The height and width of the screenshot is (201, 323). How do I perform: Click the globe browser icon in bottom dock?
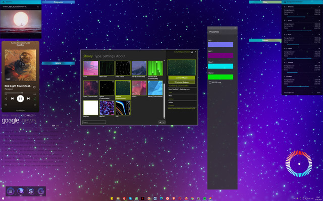pos(21,191)
